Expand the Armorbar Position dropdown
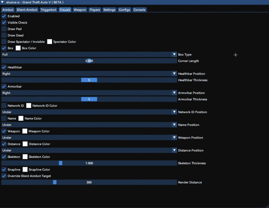The height and width of the screenshot is (208, 269). (89, 93)
